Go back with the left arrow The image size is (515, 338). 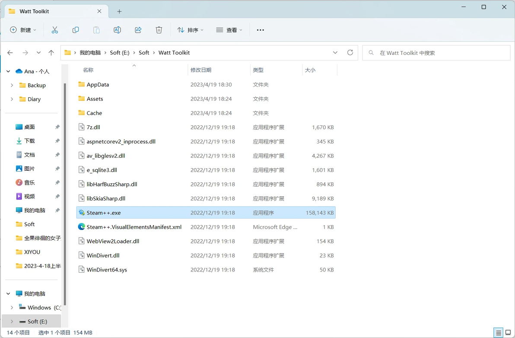click(x=10, y=53)
